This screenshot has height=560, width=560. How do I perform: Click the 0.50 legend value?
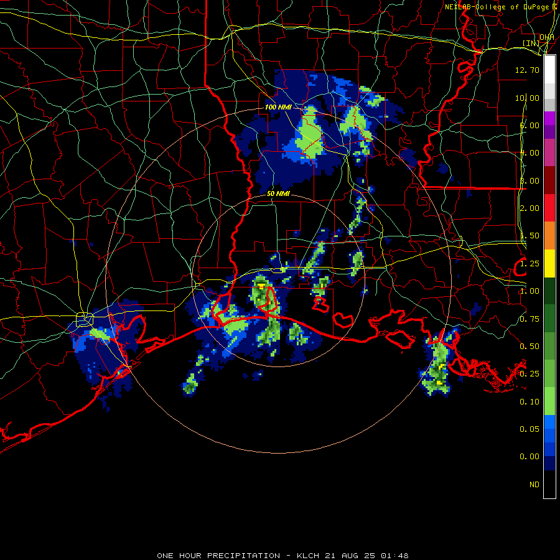point(530,347)
